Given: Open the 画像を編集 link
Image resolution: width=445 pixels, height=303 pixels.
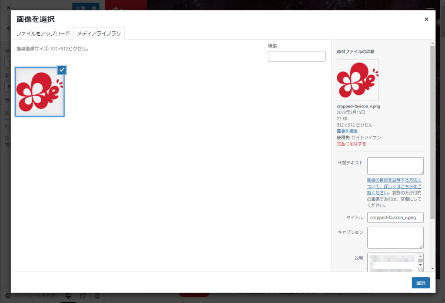Looking at the screenshot, I should pos(347,131).
